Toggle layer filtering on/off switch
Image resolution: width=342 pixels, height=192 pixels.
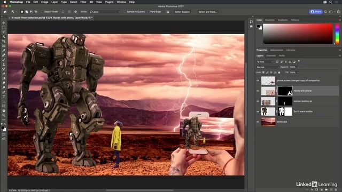[299, 61]
